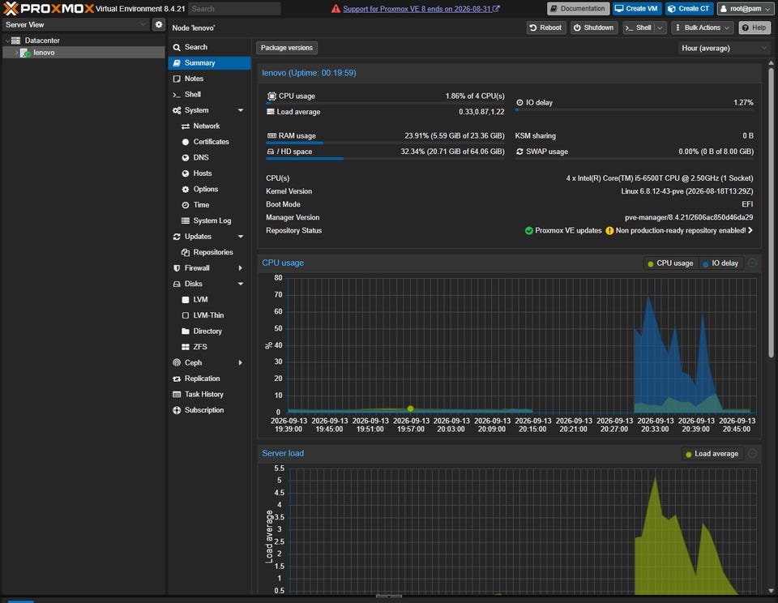Screen dimensions: 778x603
Task: Click the ZFS grid icon
Action: pyautogui.click(x=186, y=347)
